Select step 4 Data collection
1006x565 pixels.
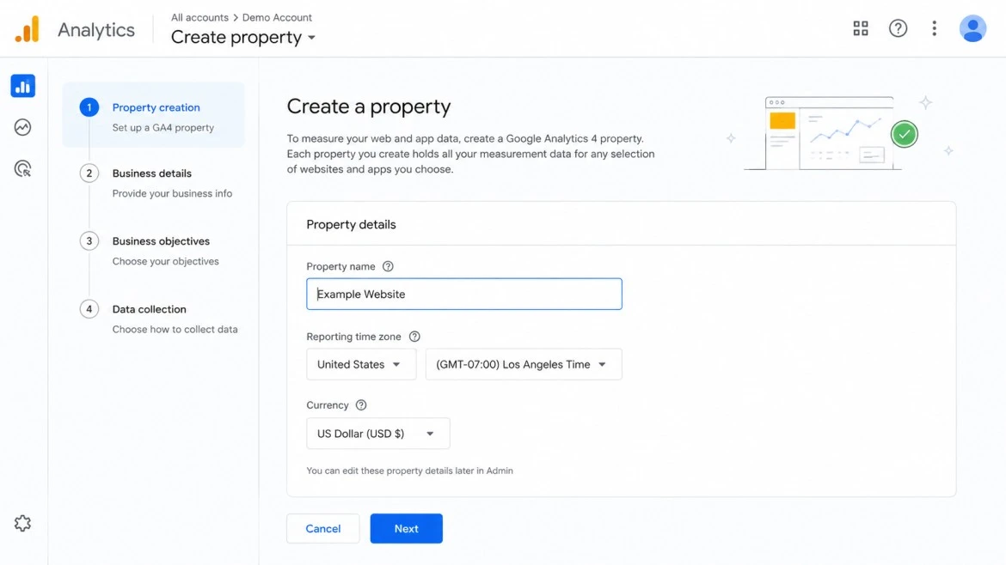(x=158, y=319)
